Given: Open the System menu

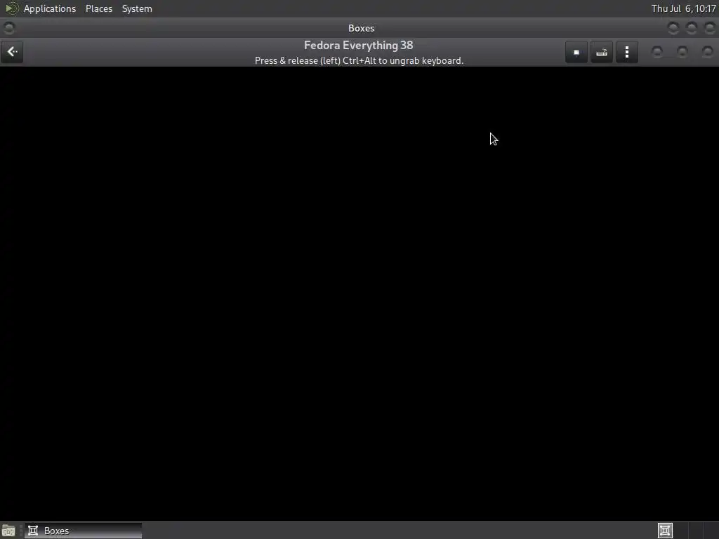Looking at the screenshot, I should (137, 8).
